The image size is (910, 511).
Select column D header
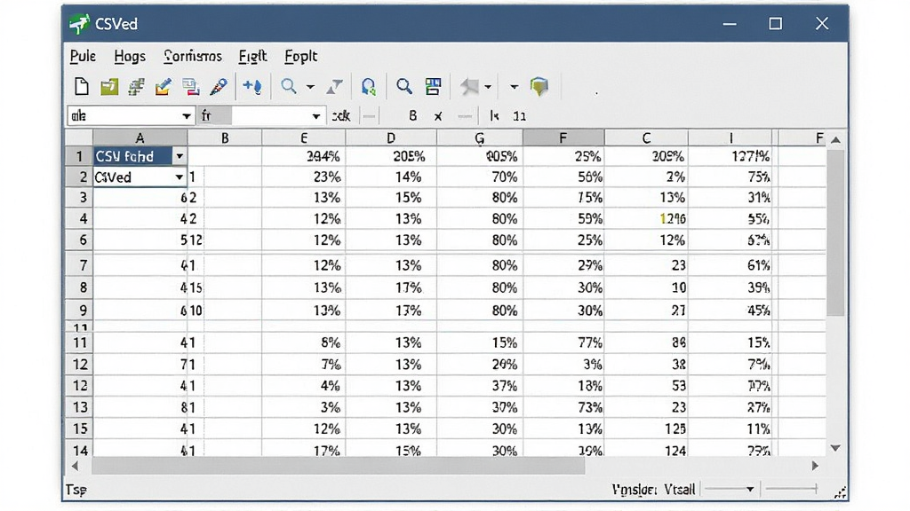pyautogui.click(x=391, y=138)
